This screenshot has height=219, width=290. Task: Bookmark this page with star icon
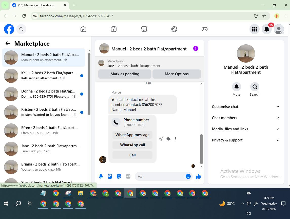pyautogui.click(x=264, y=16)
